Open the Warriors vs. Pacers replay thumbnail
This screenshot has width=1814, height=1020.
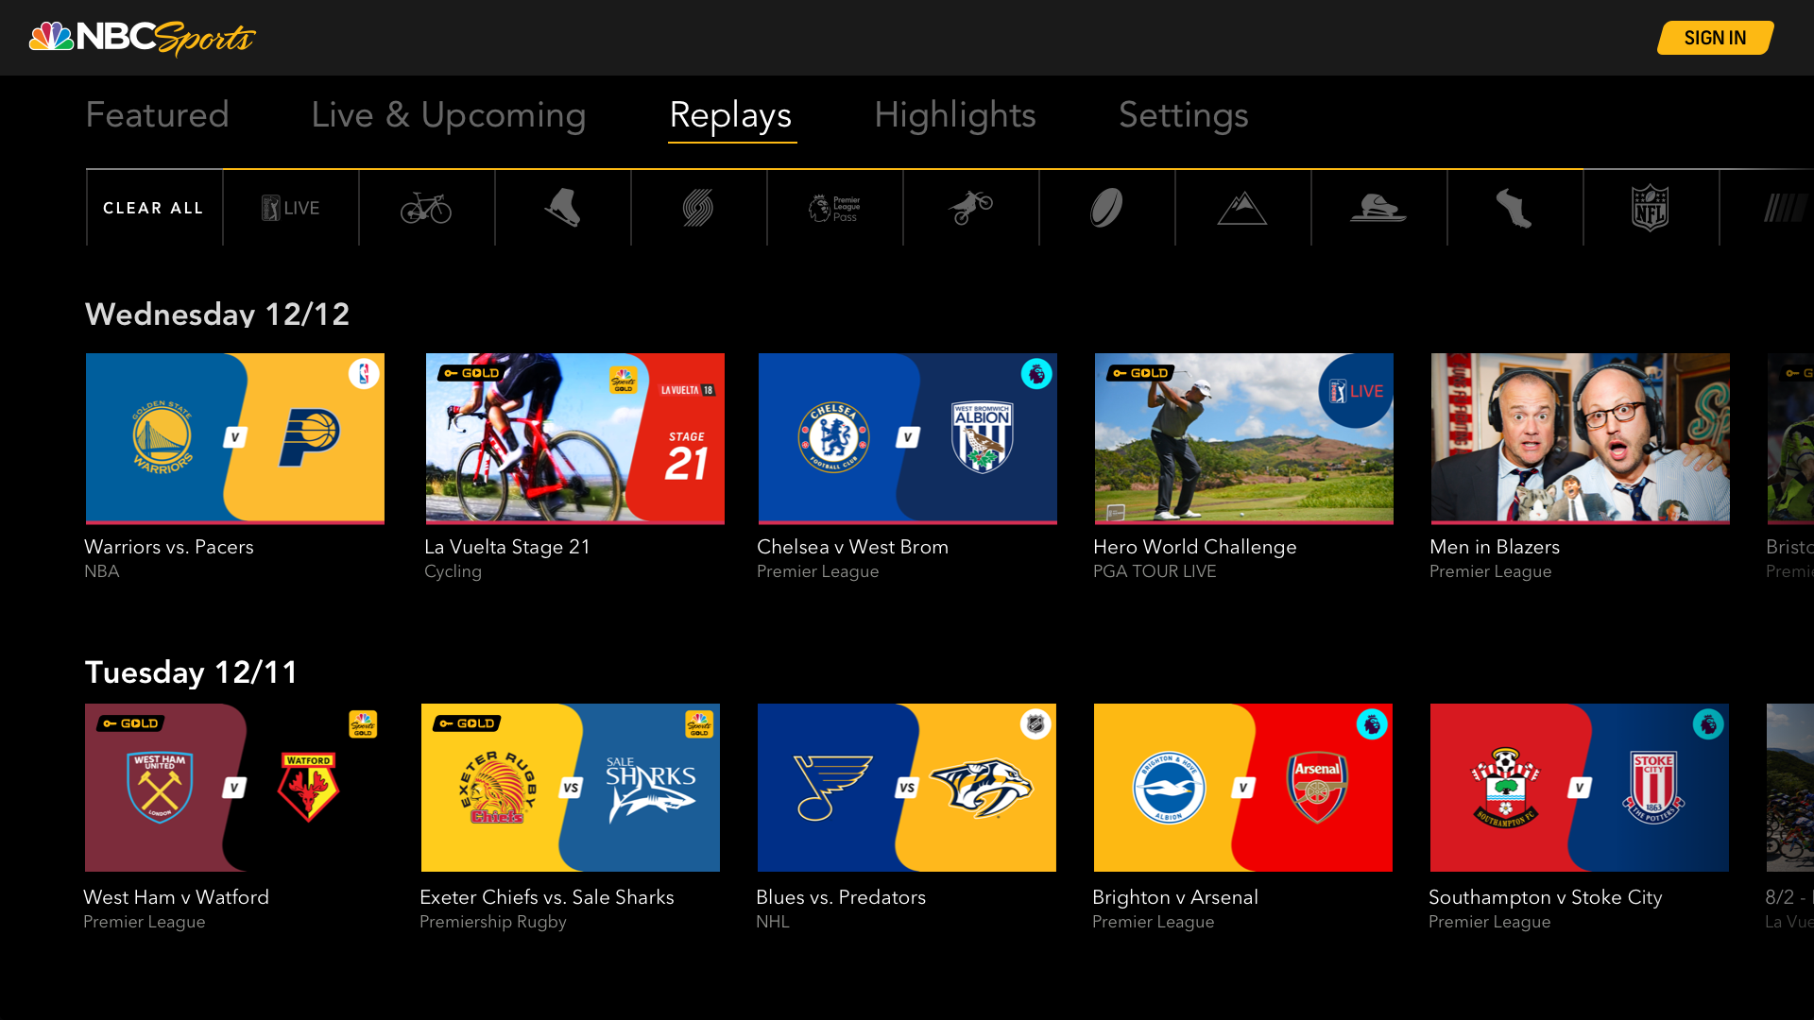(x=235, y=438)
